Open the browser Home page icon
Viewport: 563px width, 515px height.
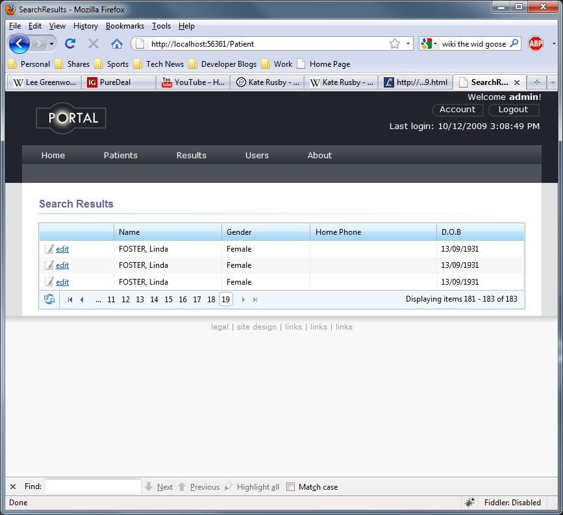point(116,43)
